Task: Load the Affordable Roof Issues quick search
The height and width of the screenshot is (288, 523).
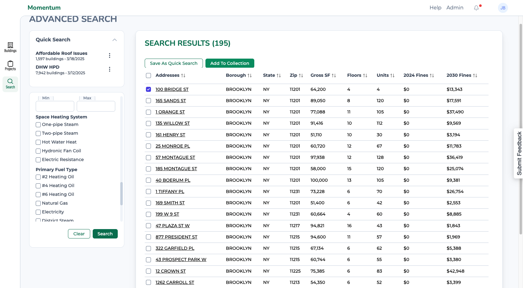Action: 61,53
